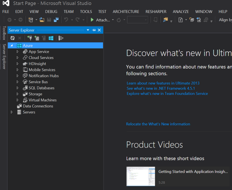Click the Navigate Back arrow icon
The height and width of the screenshot is (190, 232).
[x=9, y=20]
